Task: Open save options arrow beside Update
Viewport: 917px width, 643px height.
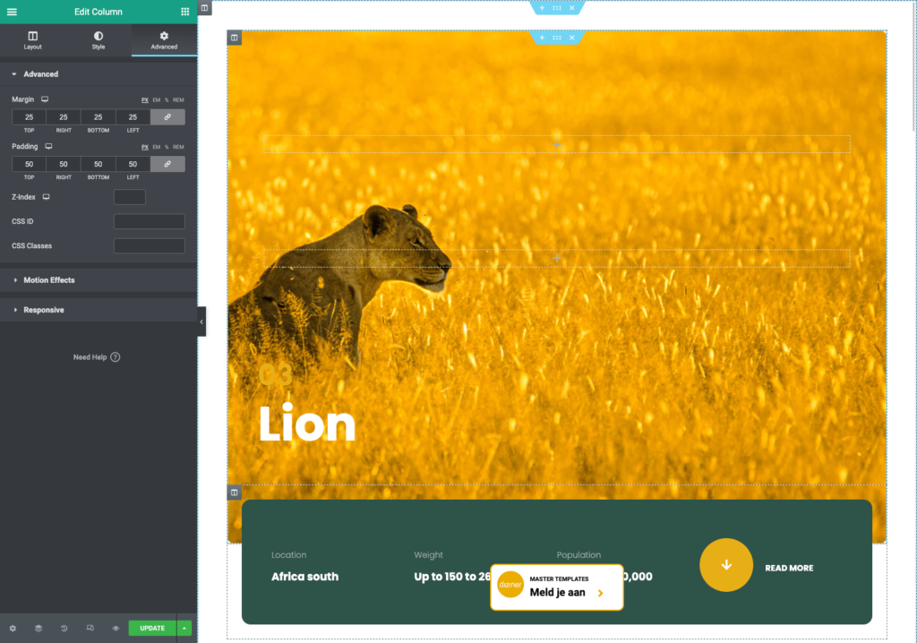Action: pos(185,628)
